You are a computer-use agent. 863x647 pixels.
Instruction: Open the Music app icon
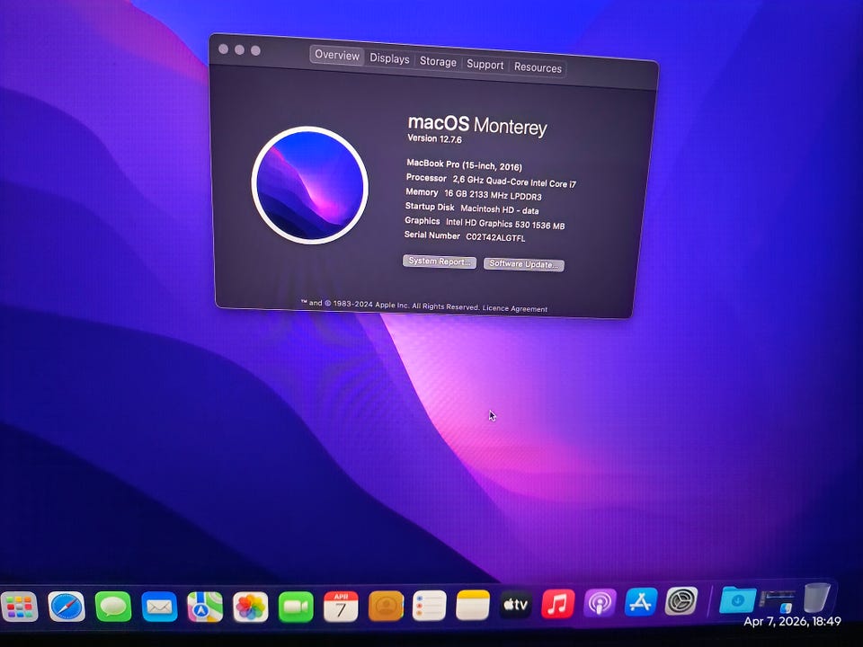pyautogui.click(x=558, y=604)
